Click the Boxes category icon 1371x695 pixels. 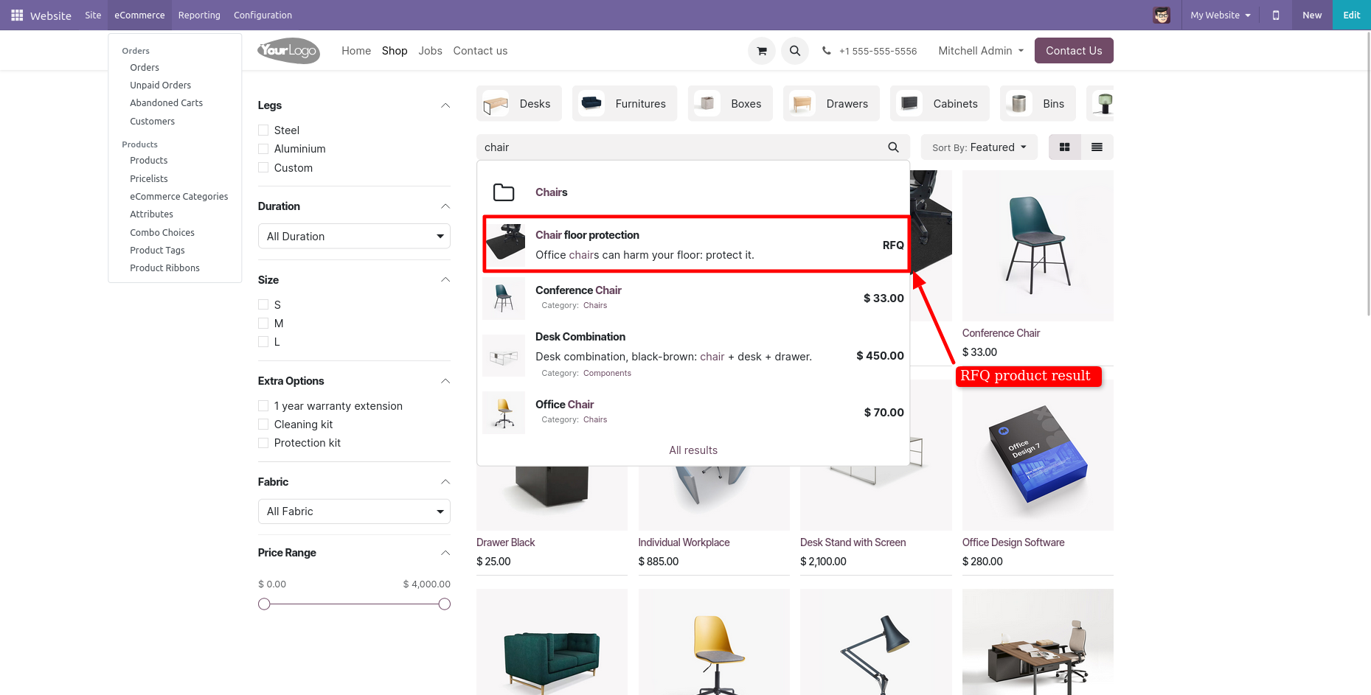tap(707, 104)
